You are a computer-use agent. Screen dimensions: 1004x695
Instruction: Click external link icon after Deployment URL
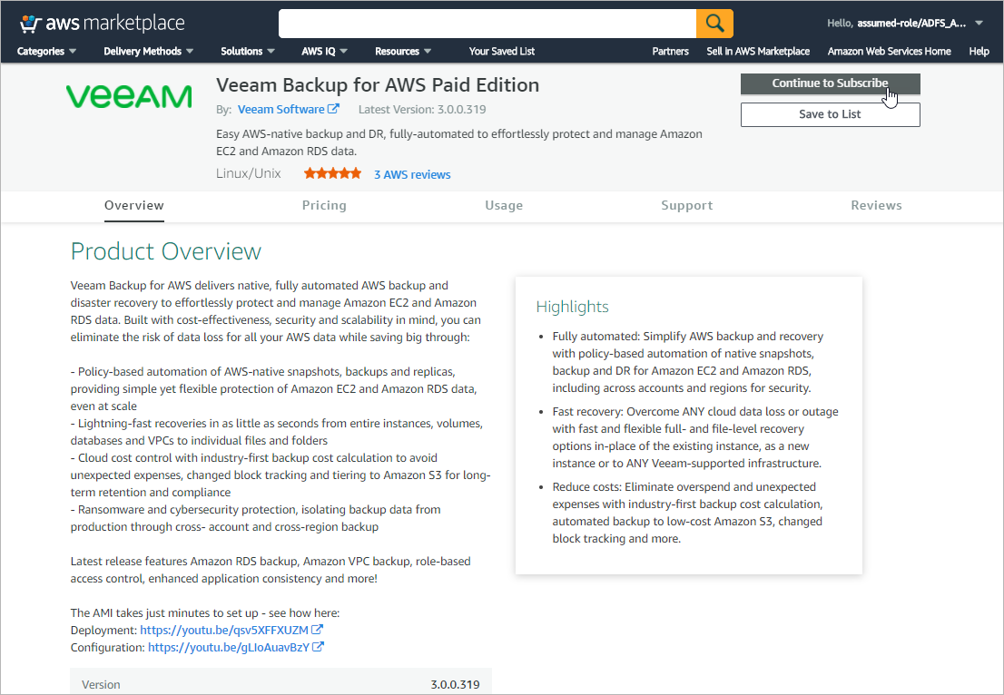(x=317, y=630)
